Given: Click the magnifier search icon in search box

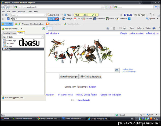Looking at the screenshot, I should [x=156, y=7].
